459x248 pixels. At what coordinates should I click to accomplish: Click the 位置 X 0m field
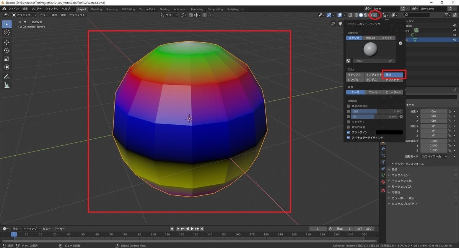coord(434,111)
